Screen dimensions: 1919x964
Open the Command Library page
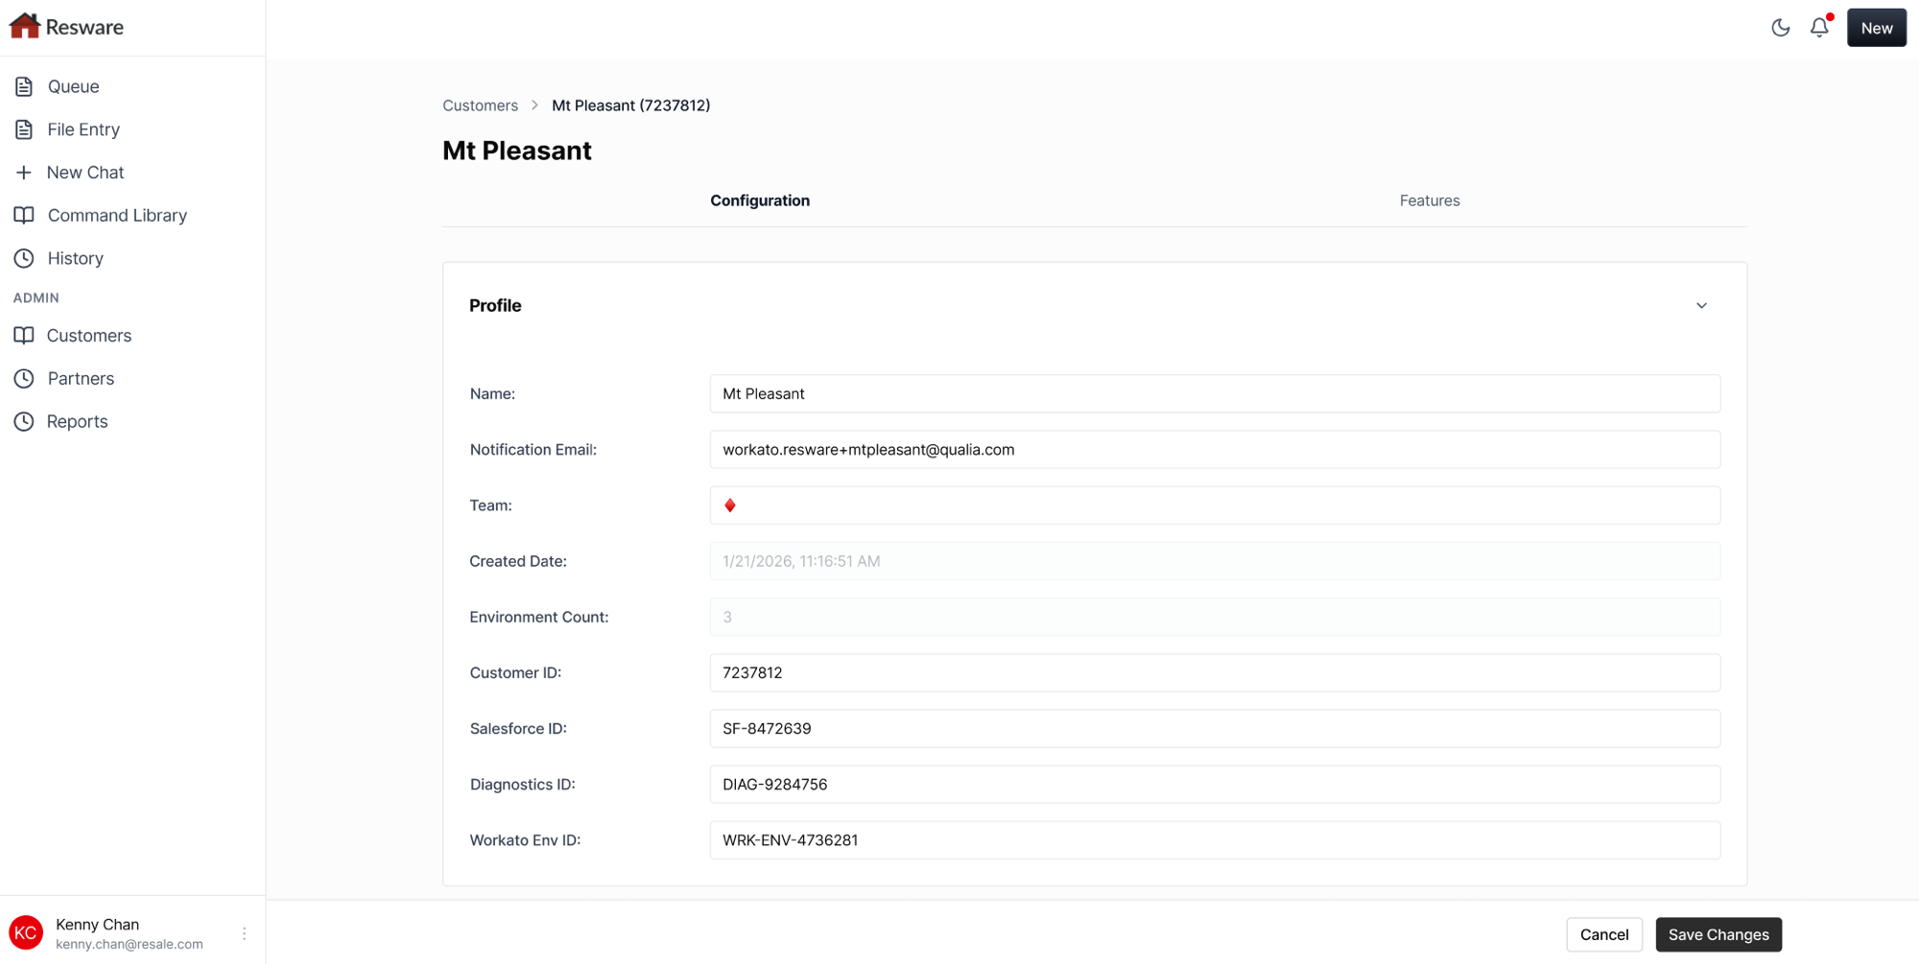(117, 215)
